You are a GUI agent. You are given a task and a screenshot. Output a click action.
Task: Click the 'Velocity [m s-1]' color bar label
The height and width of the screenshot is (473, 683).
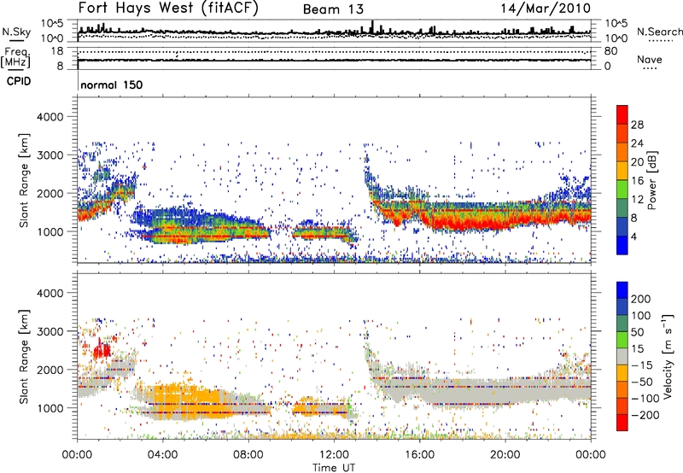click(667, 357)
